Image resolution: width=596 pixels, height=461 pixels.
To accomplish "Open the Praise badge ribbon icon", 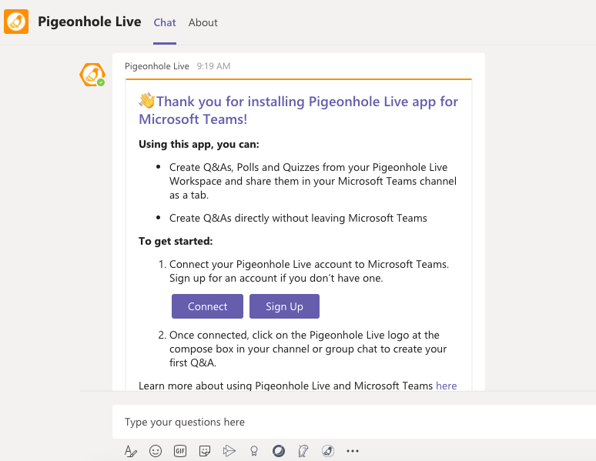I will [254, 451].
